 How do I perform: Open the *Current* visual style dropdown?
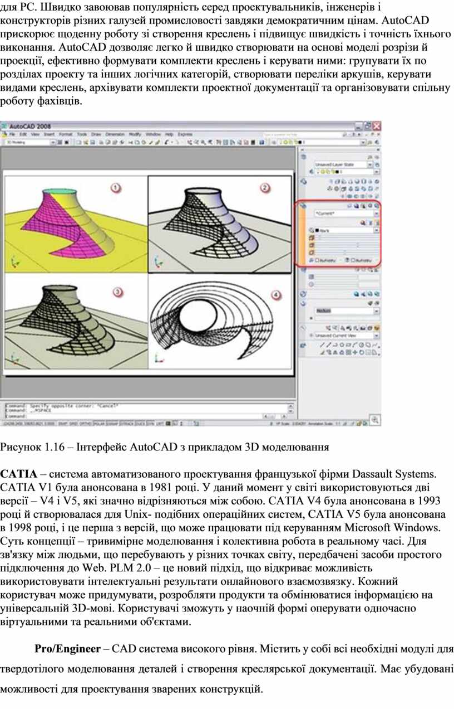click(x=347, y=213)
